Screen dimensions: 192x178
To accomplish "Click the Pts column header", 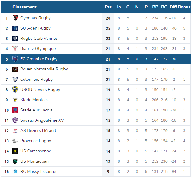I will (x=108, y=7).
